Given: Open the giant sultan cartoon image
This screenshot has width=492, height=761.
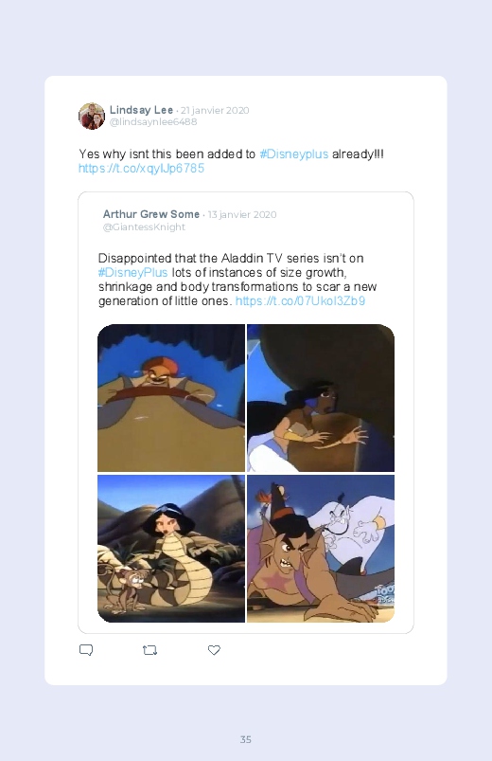Looking at the screenshot, I should click(171, 398).
